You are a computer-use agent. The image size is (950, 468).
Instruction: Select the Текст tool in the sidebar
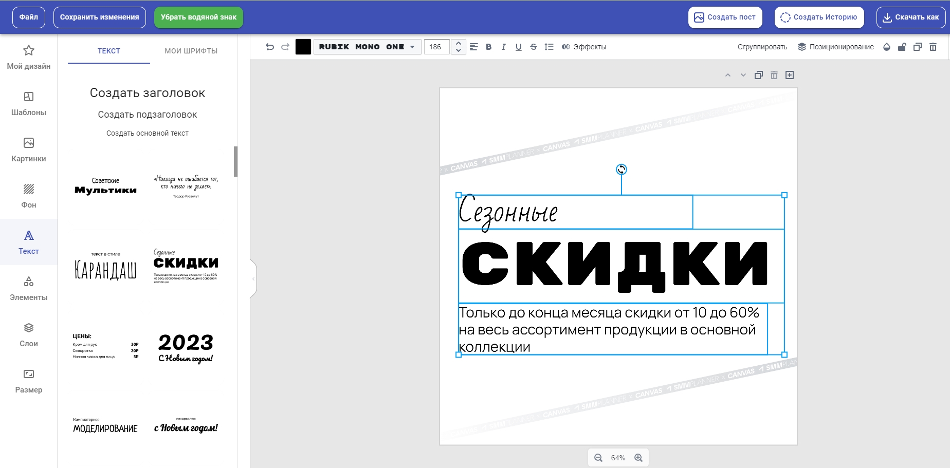coord(29,242)
